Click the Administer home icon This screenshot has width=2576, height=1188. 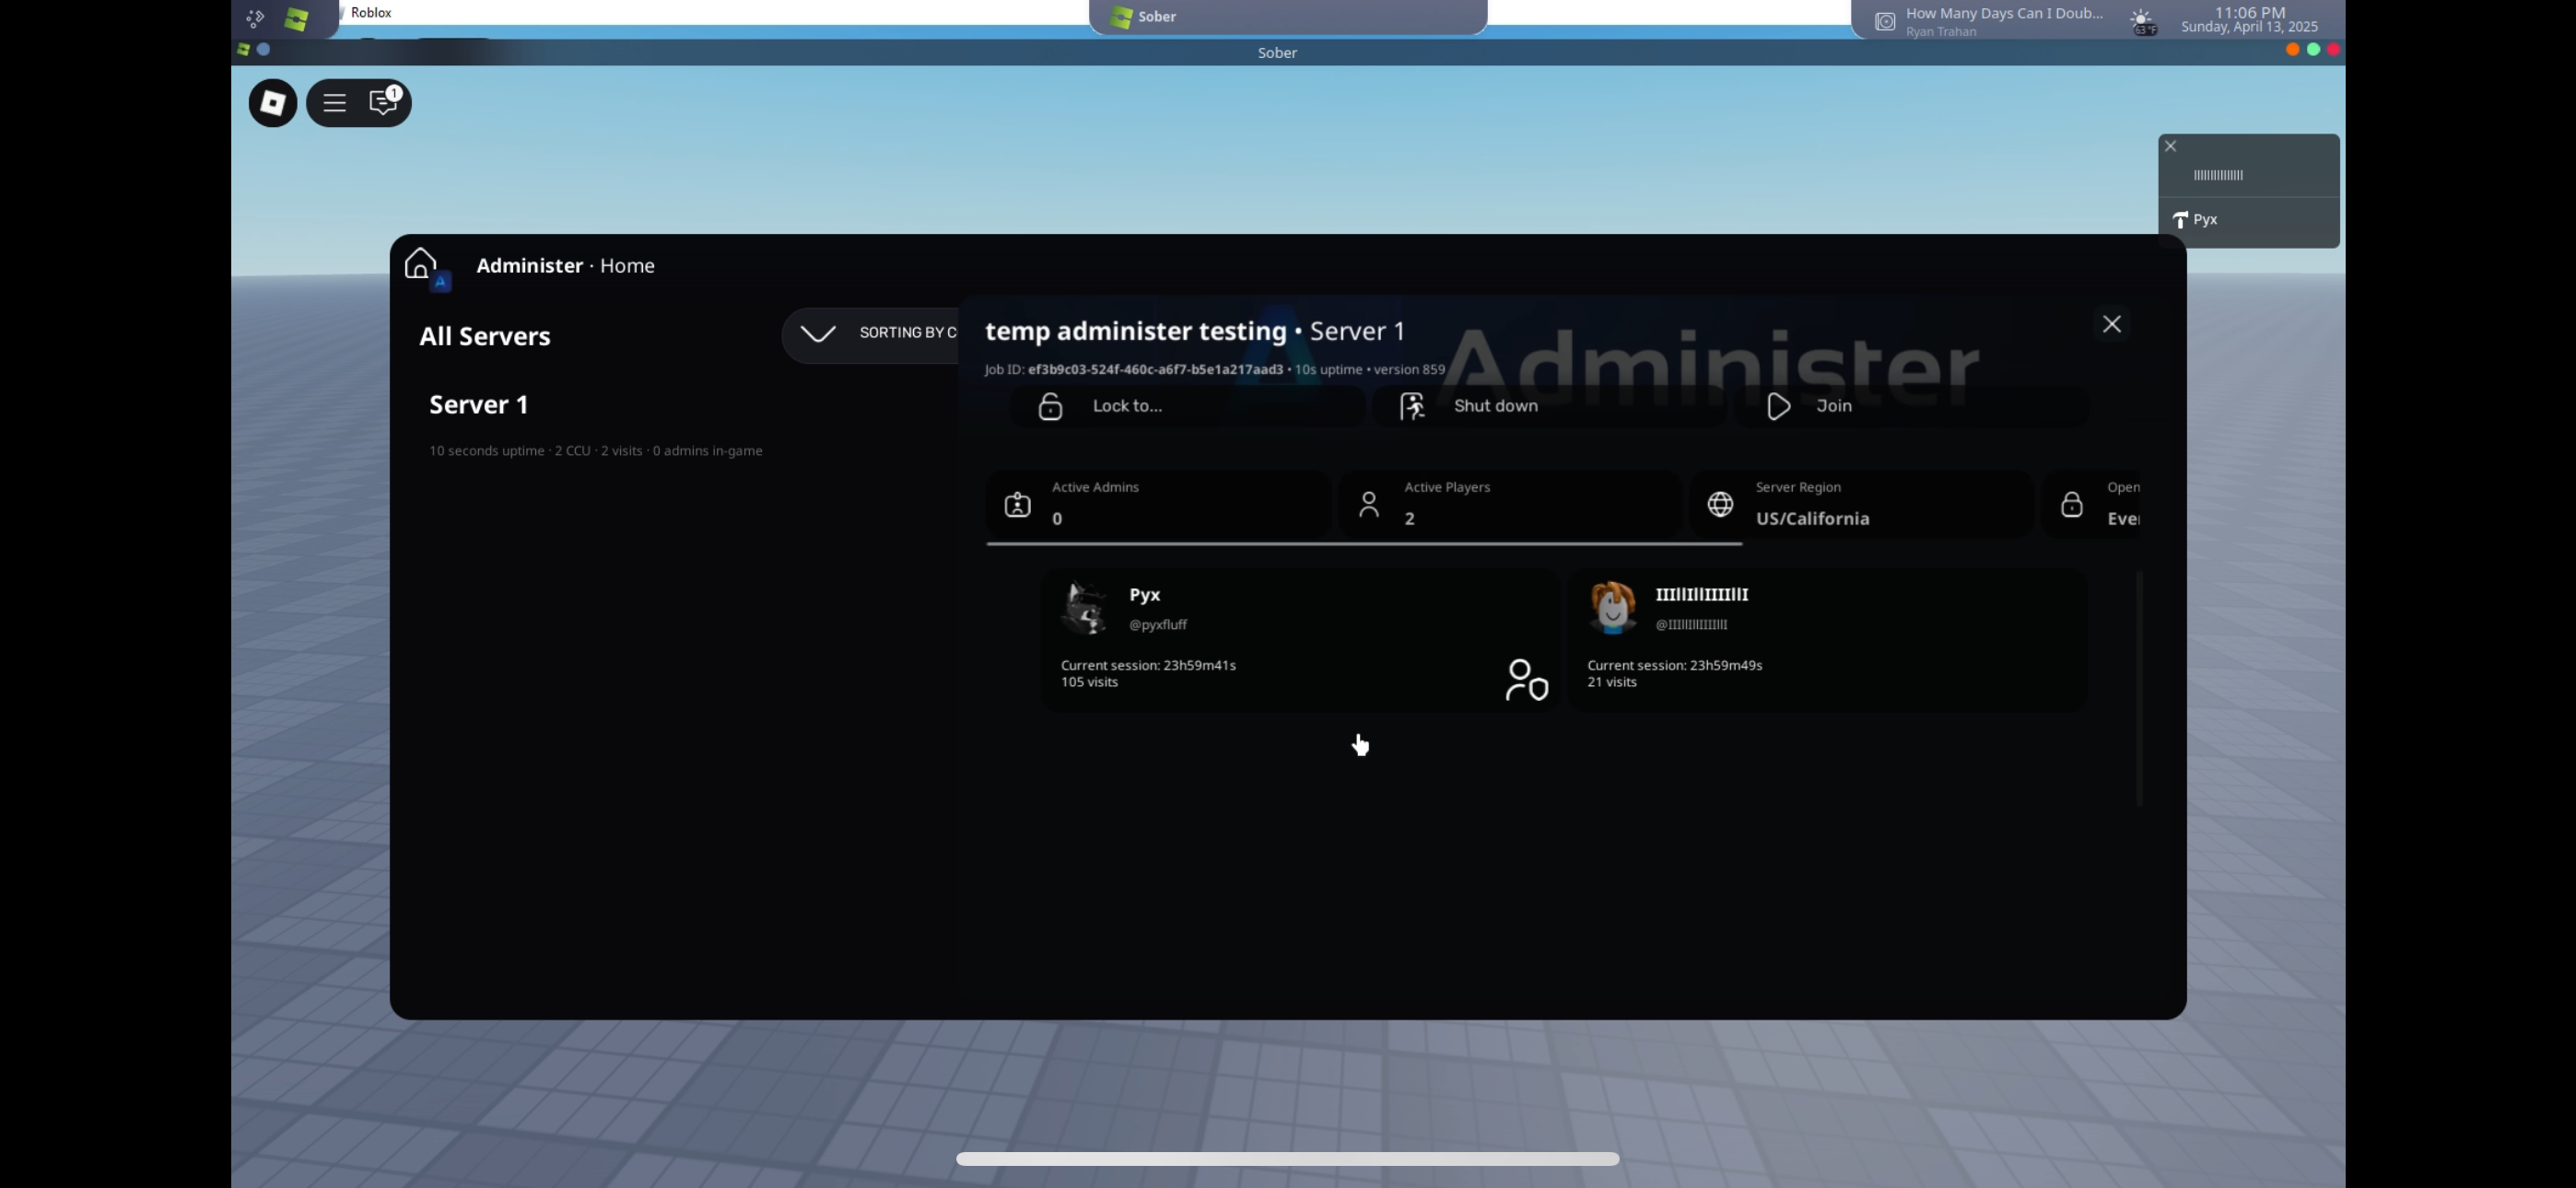tap(421, 264)
